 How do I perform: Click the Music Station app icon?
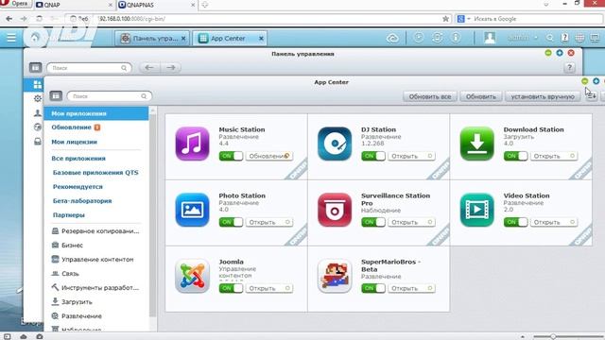click(x=192, y=144)
